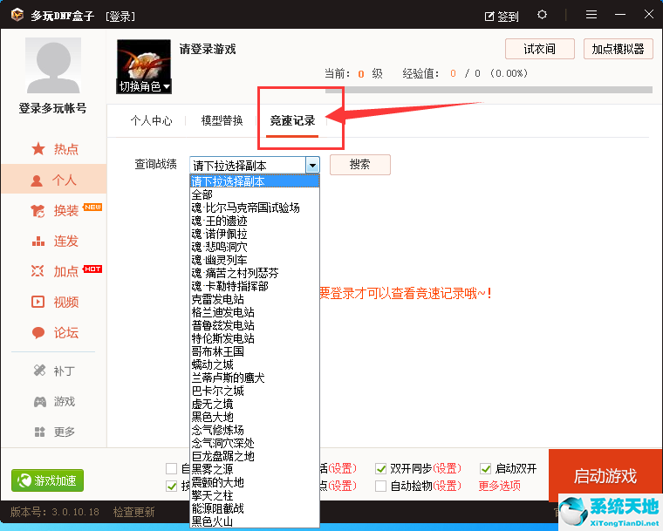Open the 更多 more section
Image resolution: width=663 pixels, height=531 pixels.
coord(54,432)
